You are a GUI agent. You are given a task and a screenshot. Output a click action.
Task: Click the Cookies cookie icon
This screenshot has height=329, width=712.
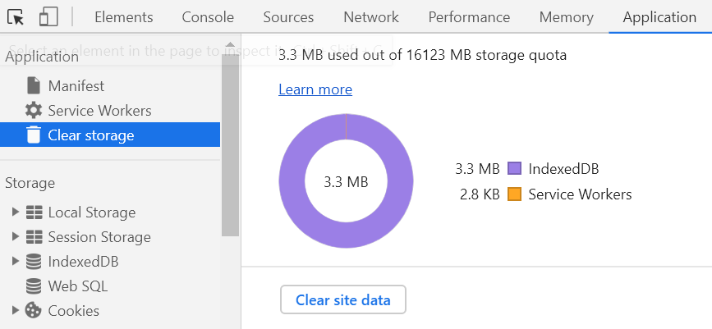point(33,310)
